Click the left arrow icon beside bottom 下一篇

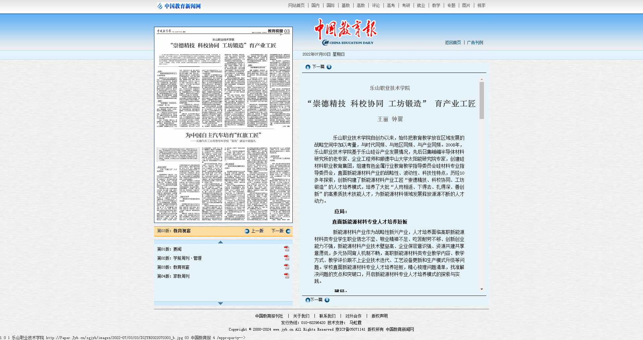click(307, 300)
